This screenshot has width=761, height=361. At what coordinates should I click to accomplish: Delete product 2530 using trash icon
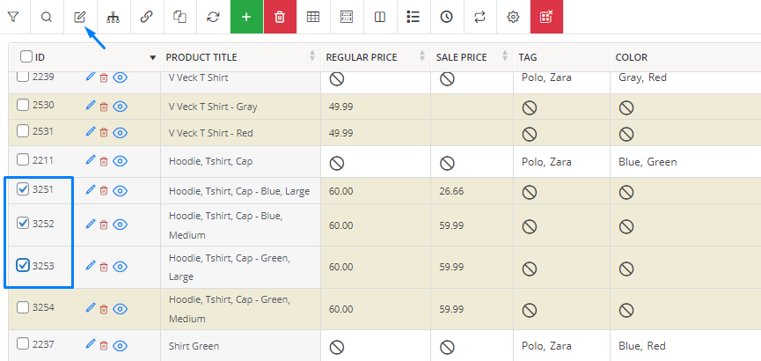104,106
